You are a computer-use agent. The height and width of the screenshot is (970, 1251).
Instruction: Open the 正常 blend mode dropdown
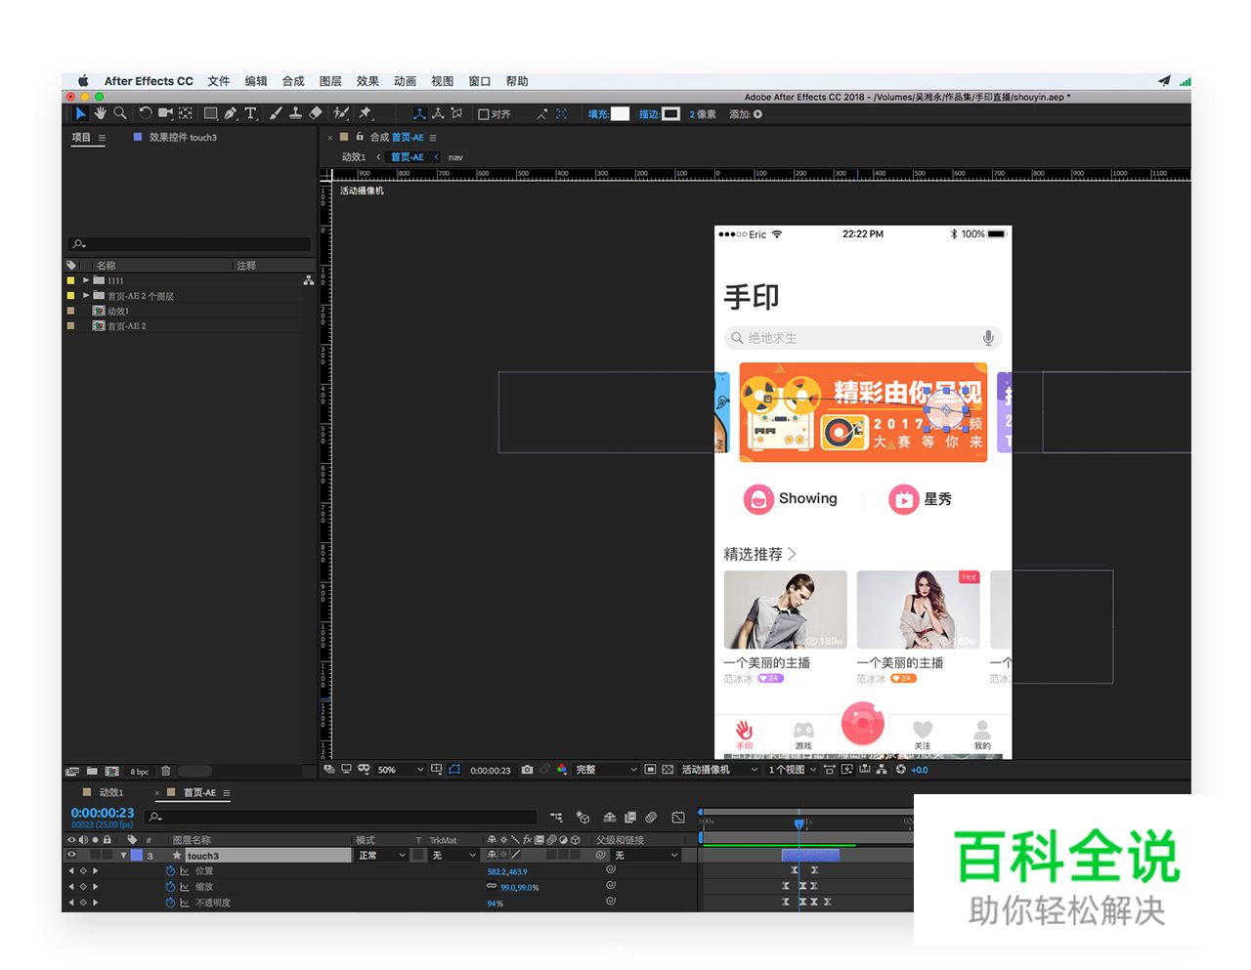tap(381, 855)
